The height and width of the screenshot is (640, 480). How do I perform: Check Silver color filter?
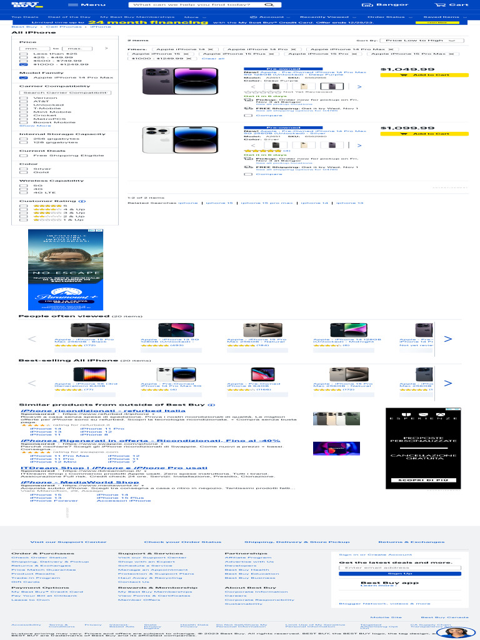click(24, 169)
